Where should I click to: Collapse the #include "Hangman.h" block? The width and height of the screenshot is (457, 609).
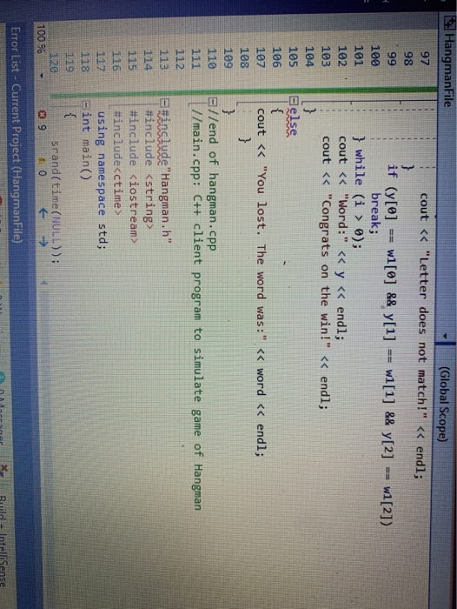click(x=164, y=104)
